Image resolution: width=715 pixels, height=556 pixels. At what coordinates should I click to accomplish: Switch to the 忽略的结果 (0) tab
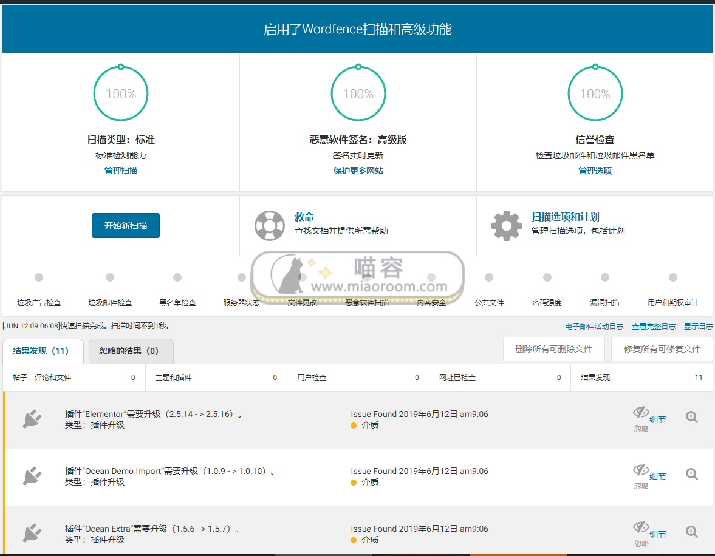[x=131, y=351]
